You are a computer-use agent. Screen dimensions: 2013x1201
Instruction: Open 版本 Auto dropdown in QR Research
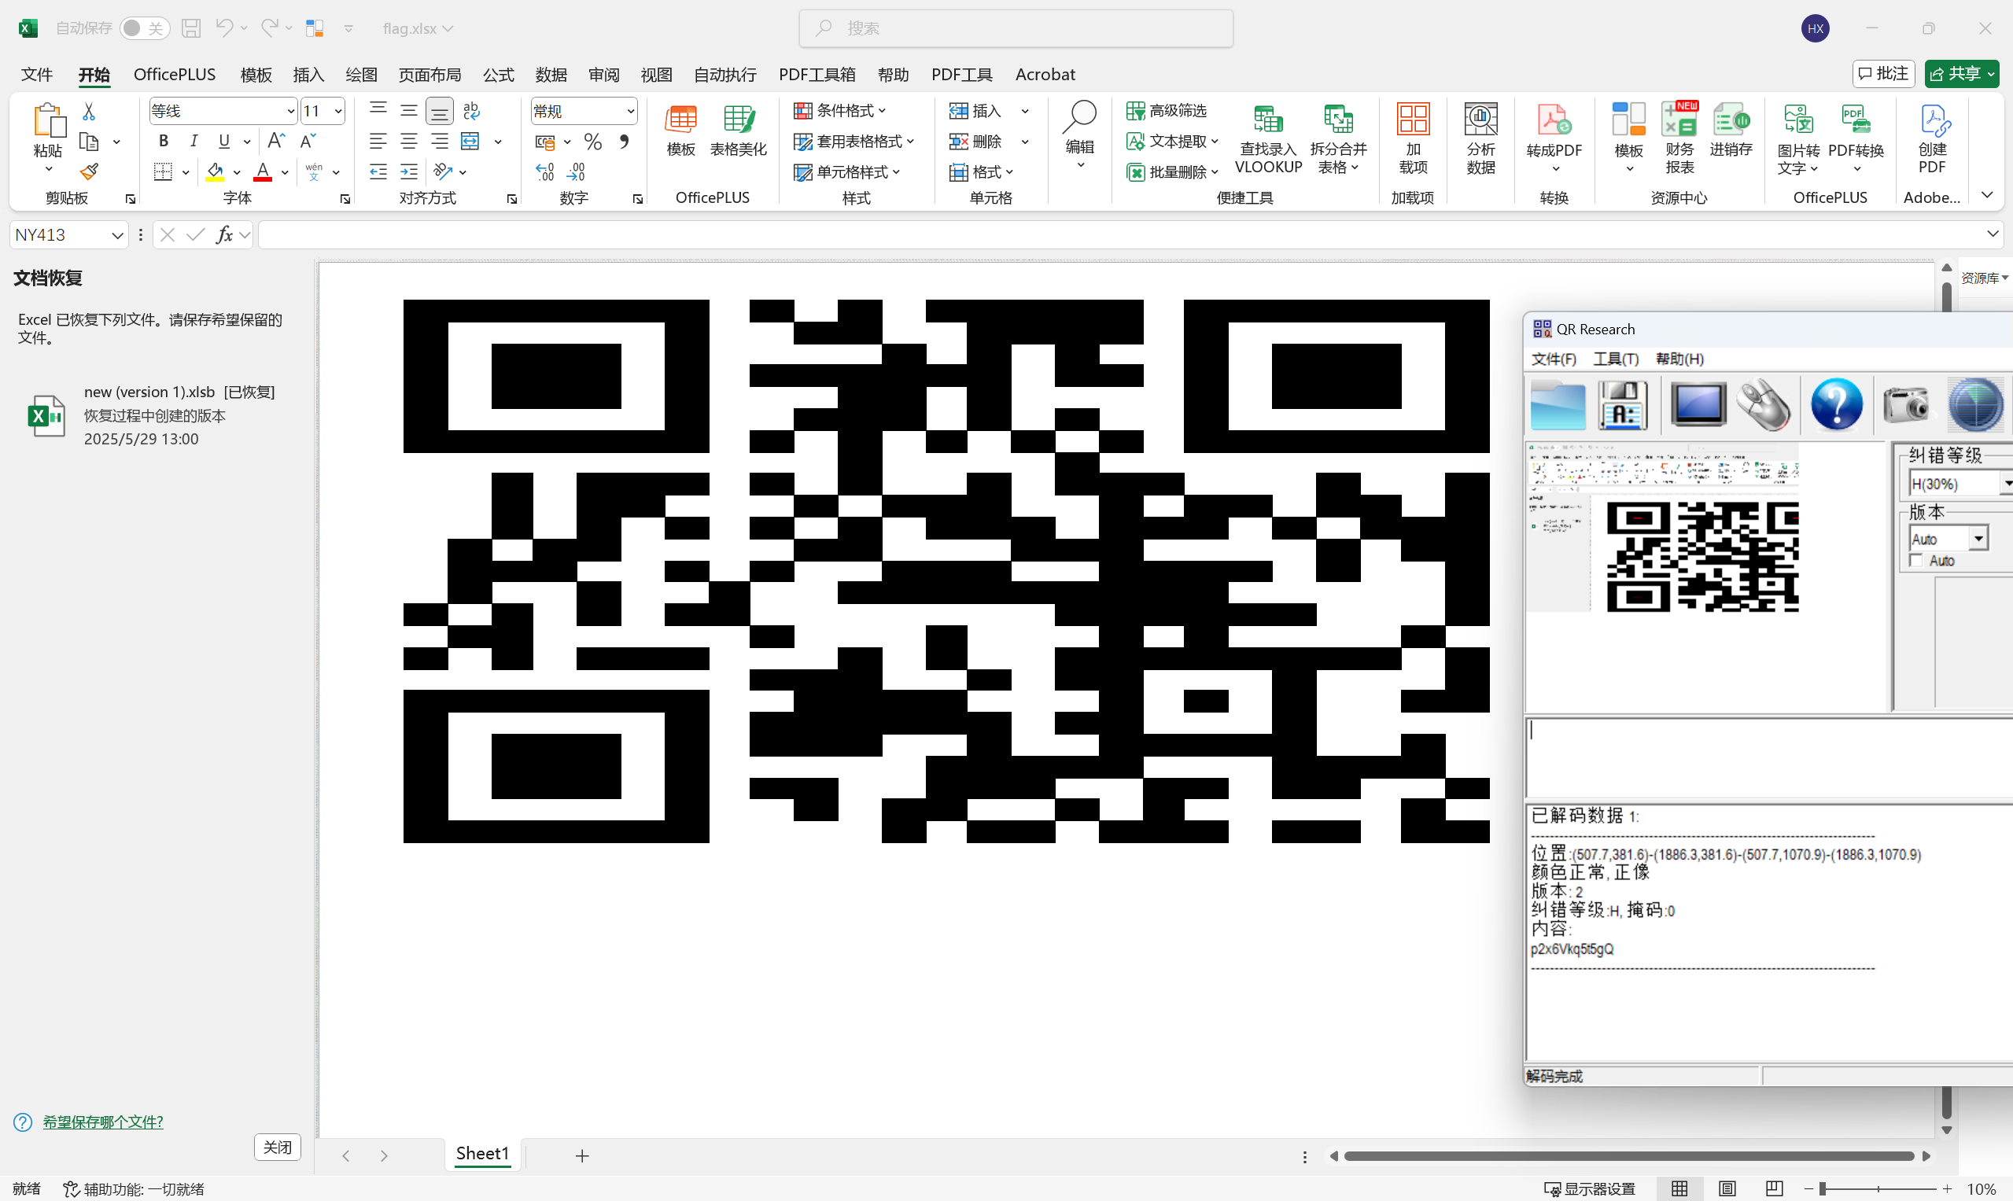[x=1978, y=538]
